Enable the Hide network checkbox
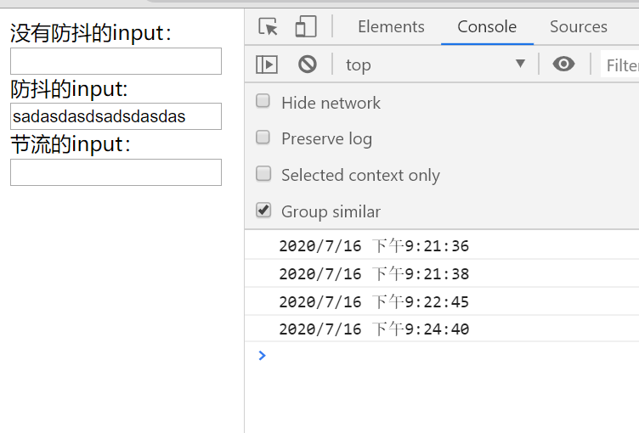The image size is (639, 433). [263, 101]
